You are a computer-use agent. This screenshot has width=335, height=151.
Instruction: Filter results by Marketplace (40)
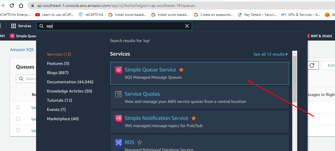pos(63,119)
